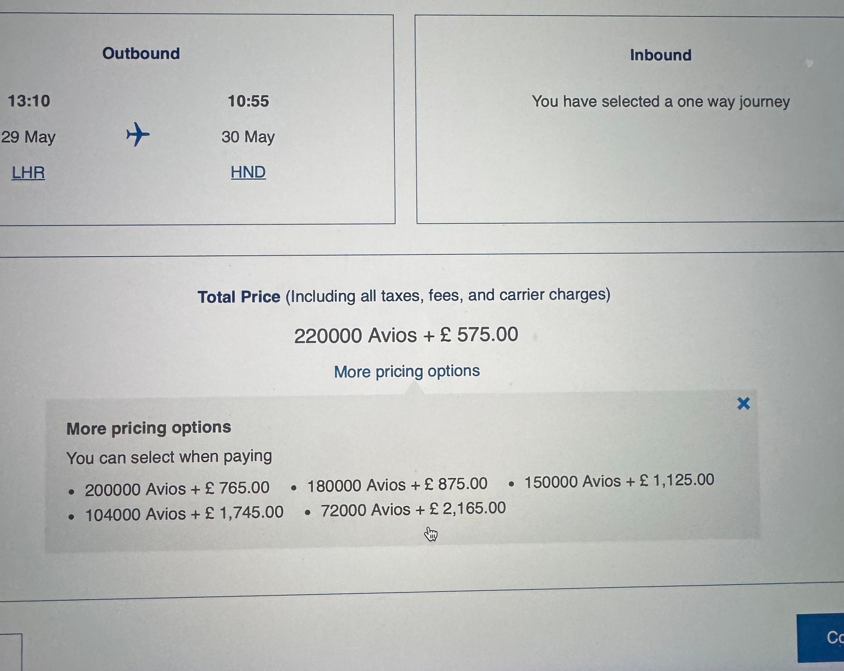Click the bold Total Price label
Image resolution: width=844 pixels, height=671 pixels.
point(239,297)
